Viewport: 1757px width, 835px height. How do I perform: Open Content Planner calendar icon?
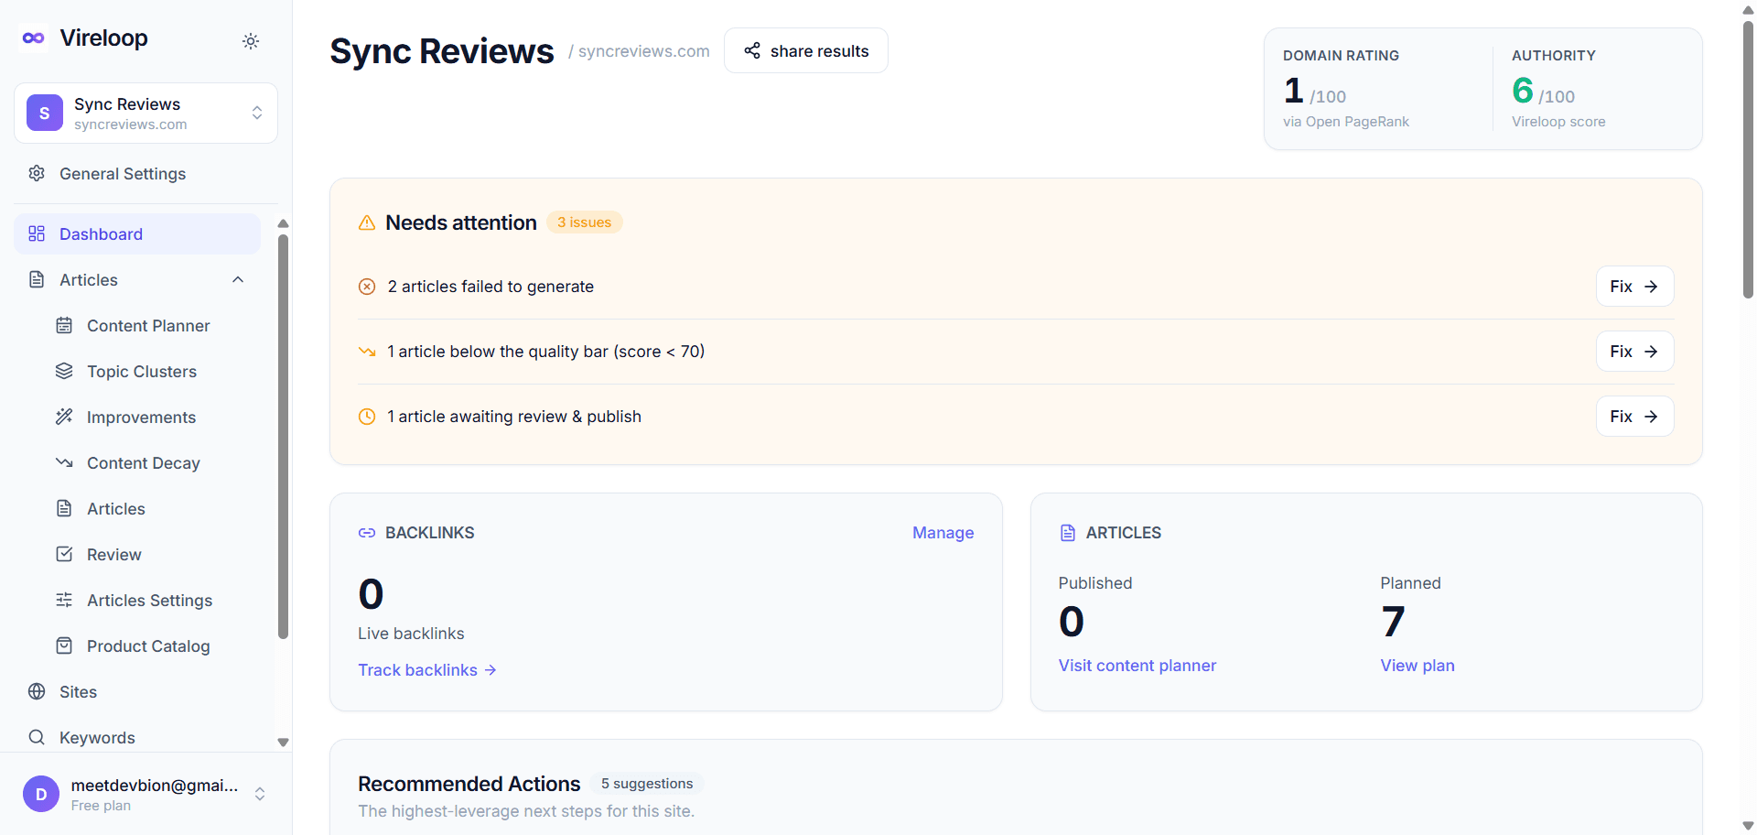[64, 325]
